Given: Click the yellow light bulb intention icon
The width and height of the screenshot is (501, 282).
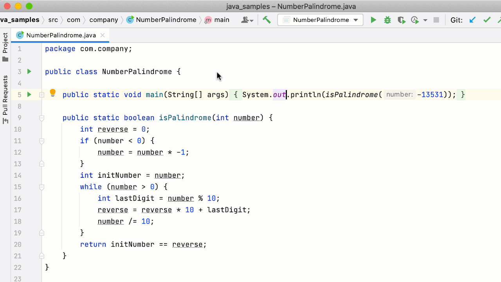Looking at the screenshot, I should 52,93.
